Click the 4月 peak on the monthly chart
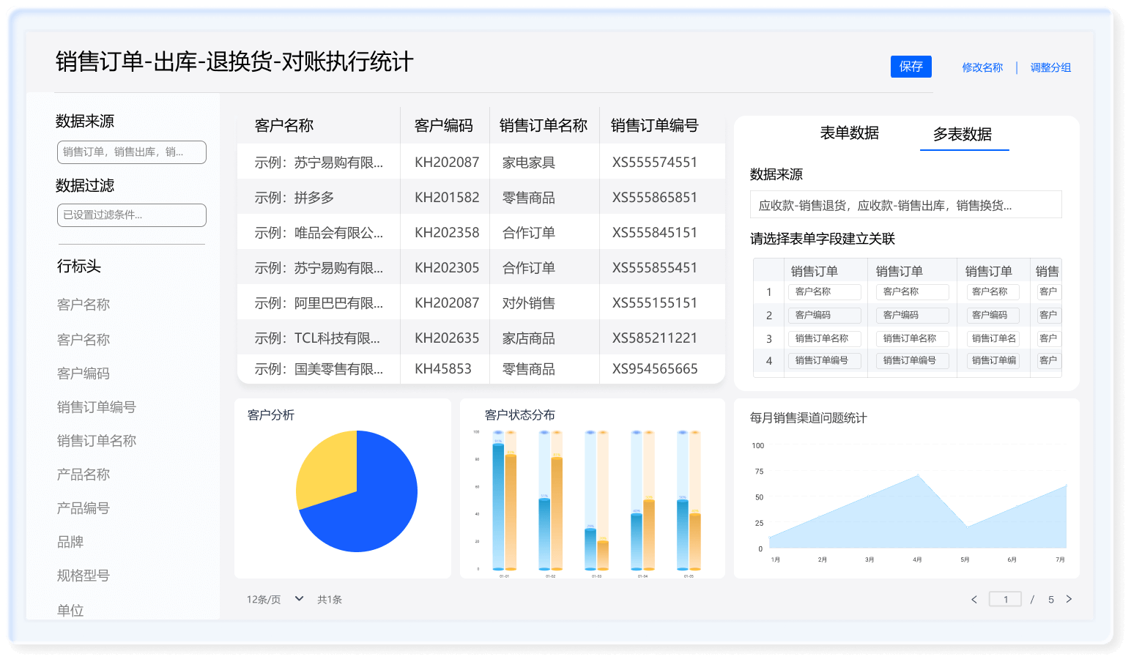 (918, 477)
